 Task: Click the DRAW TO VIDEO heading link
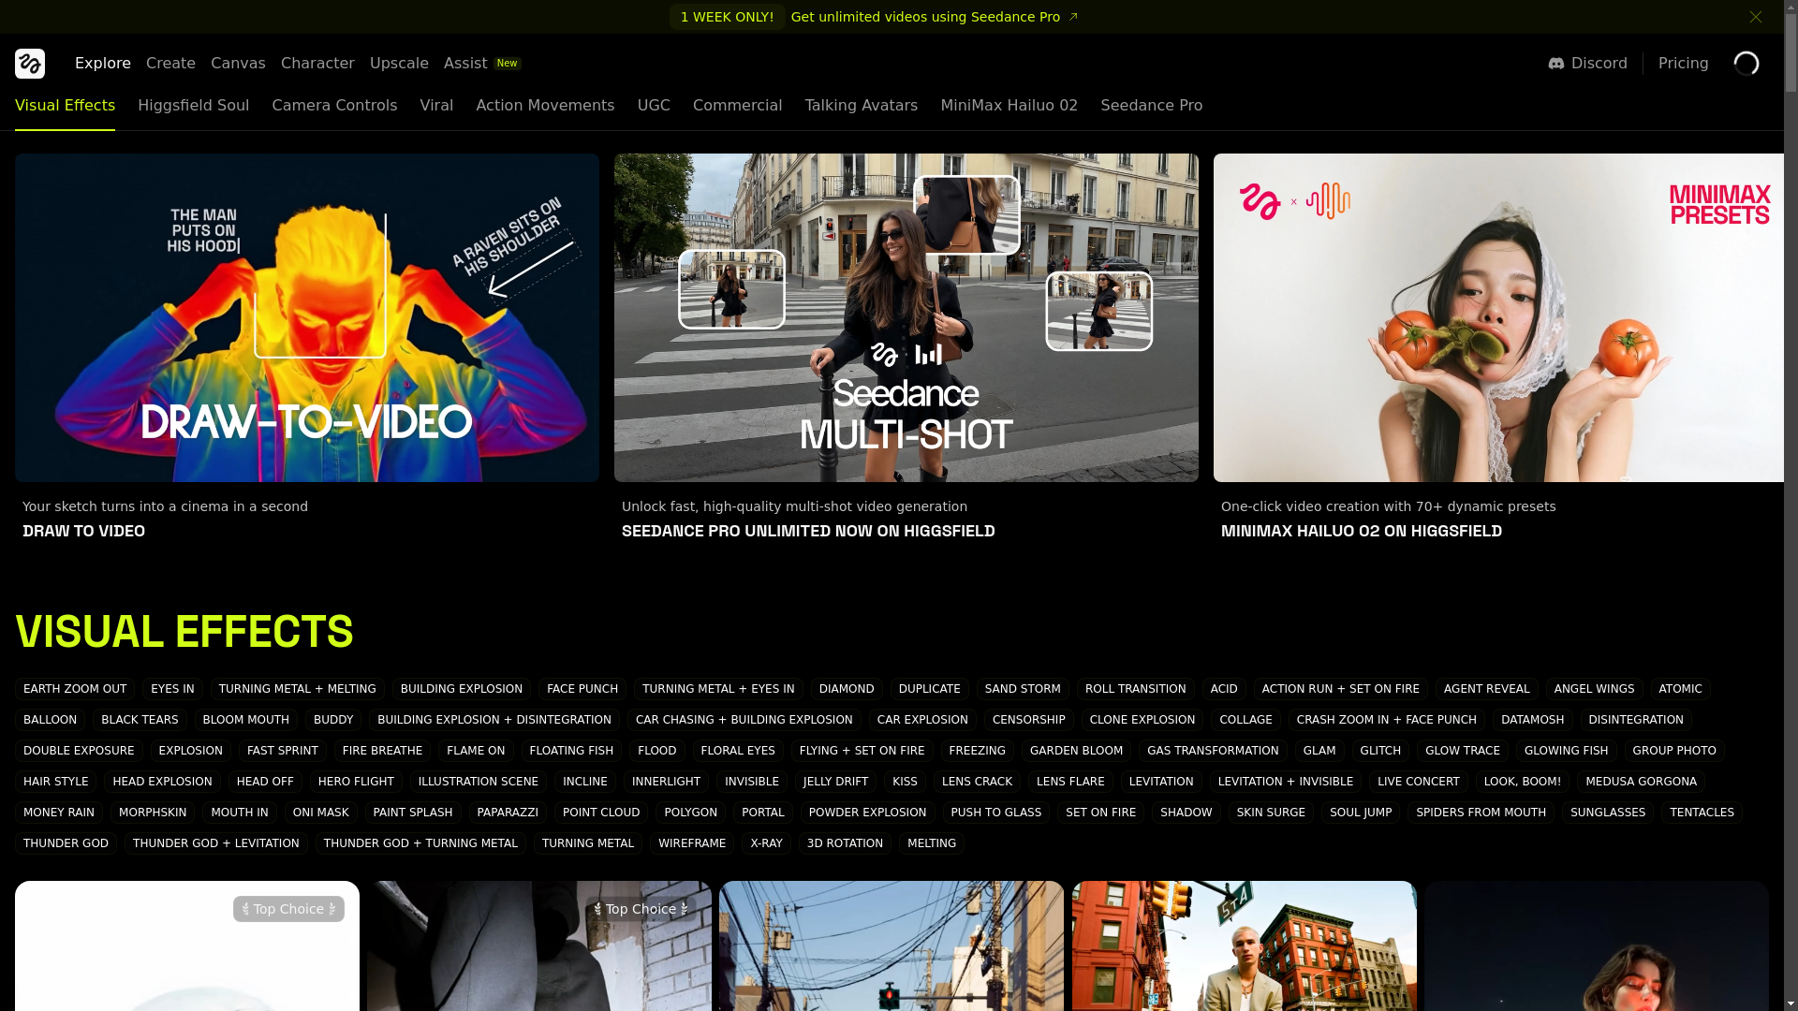[x=83, y=531]
